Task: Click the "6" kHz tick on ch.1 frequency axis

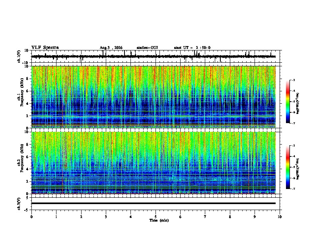Action: (27, 91)
